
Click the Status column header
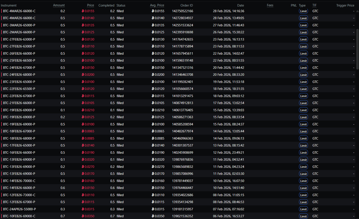[x=121, y=5]
